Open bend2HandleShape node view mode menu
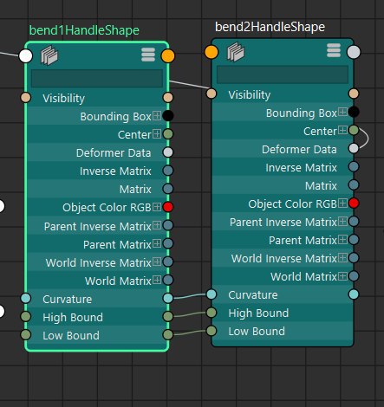 coord(334,51)
